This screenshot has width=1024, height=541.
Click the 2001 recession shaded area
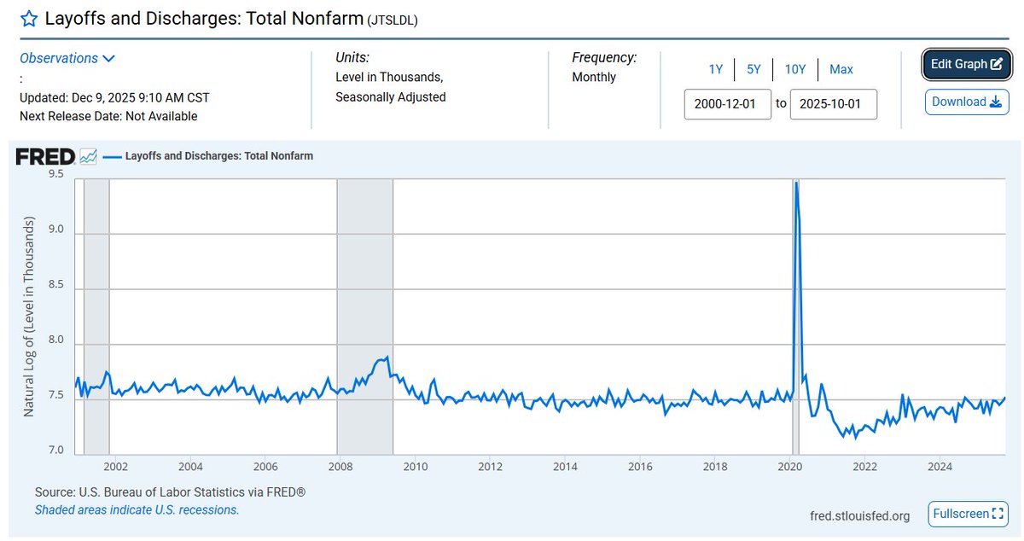click(96, 316)
